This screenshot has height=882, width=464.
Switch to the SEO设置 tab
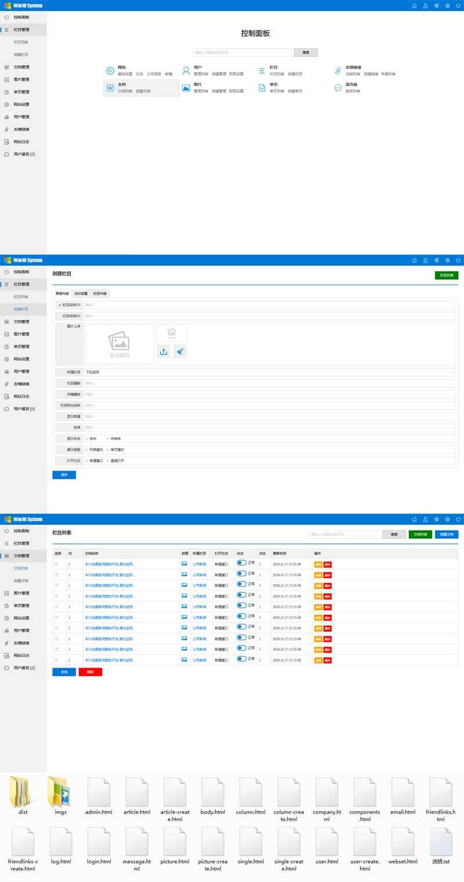coord(81,294)
